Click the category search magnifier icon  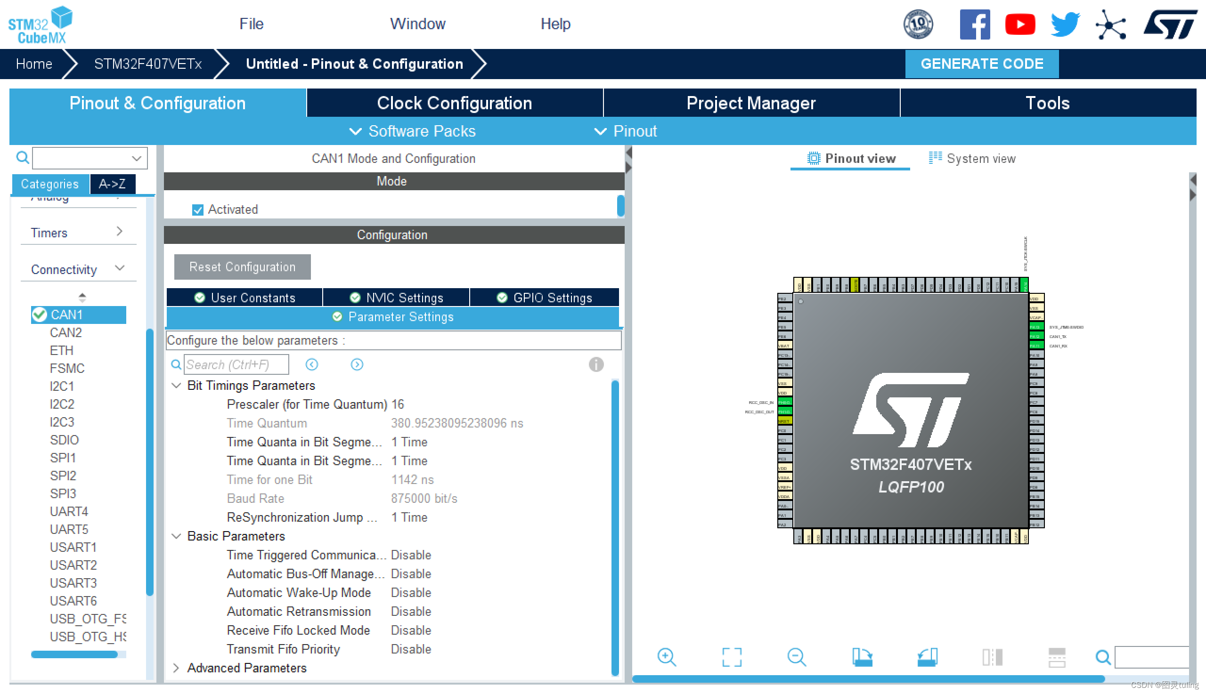coord(23,157)
